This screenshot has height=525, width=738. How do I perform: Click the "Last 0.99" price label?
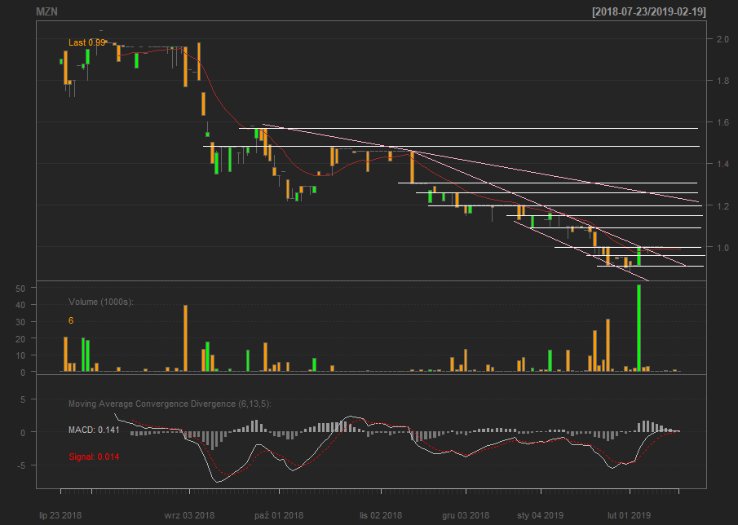(86, 43)
